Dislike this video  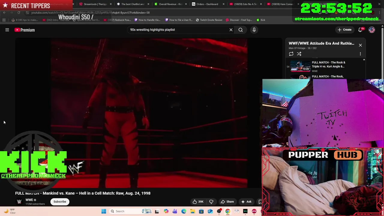pyautogui.click(x=211, y=202)
